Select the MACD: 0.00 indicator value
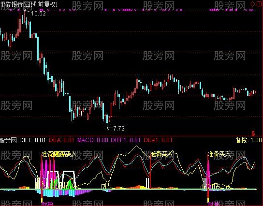The height and width of the screenshot is (206, 263). pyautogui.click(x=93, y=140)
